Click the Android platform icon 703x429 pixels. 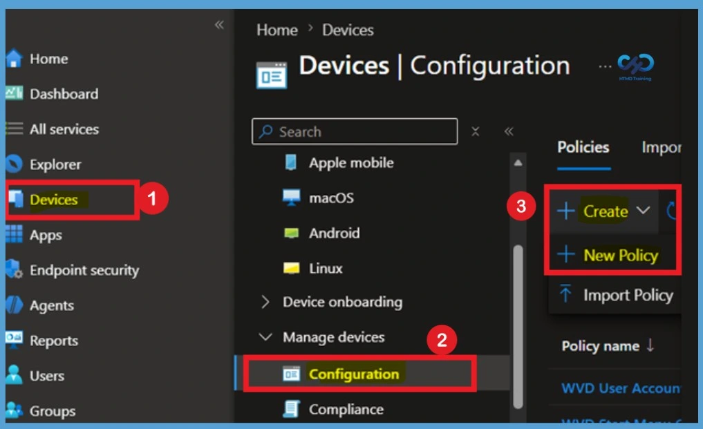(292, 233)
